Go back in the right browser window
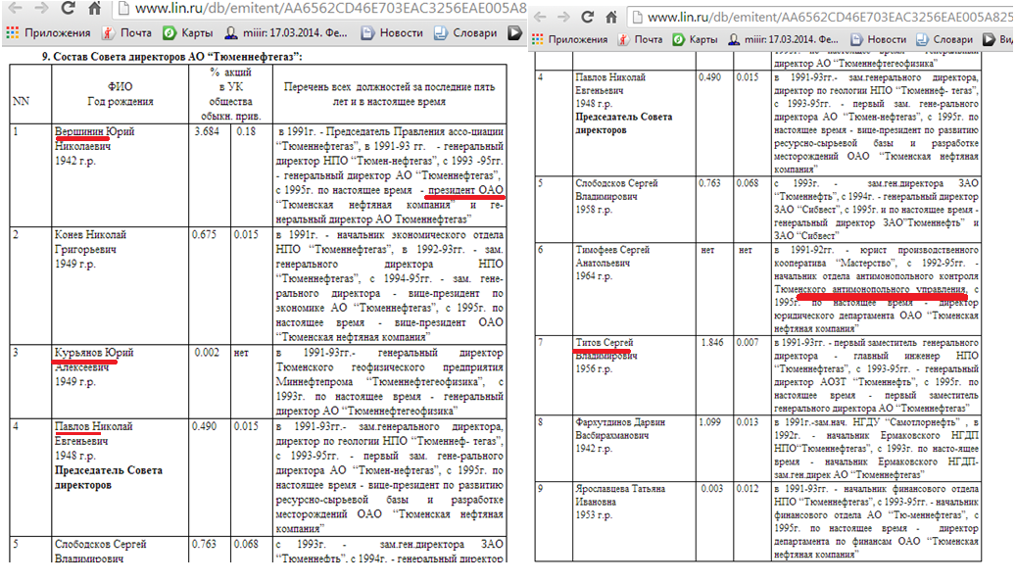This screenshot has height=583, width=1016. [541, 17]
